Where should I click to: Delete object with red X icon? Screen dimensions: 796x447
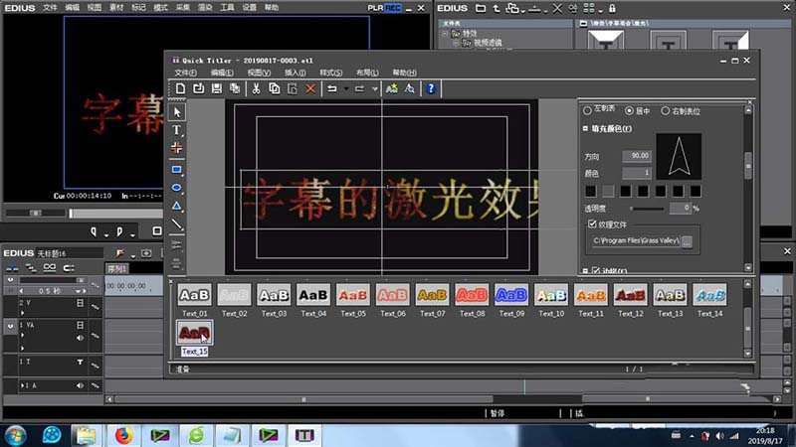[x=310, y=88]
